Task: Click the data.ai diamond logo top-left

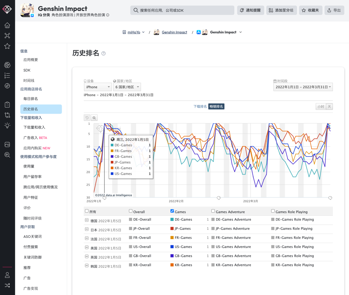Action: click(8, 10)
